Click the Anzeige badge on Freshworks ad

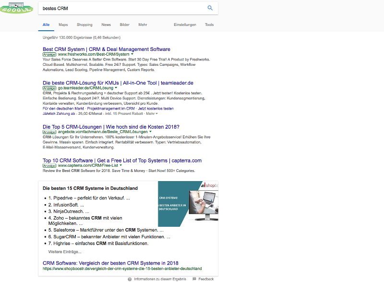[49, 54]
